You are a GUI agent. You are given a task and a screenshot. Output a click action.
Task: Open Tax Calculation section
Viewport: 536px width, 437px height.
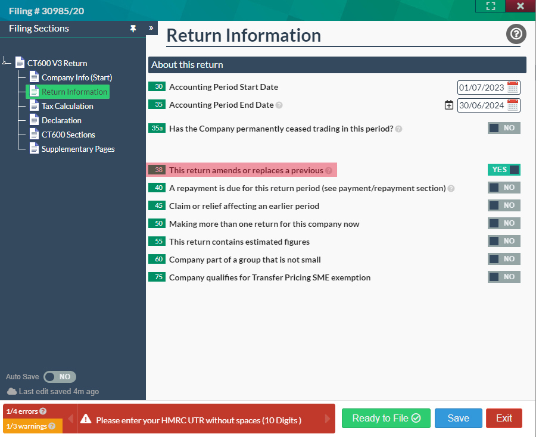click(x=67, y=106)
